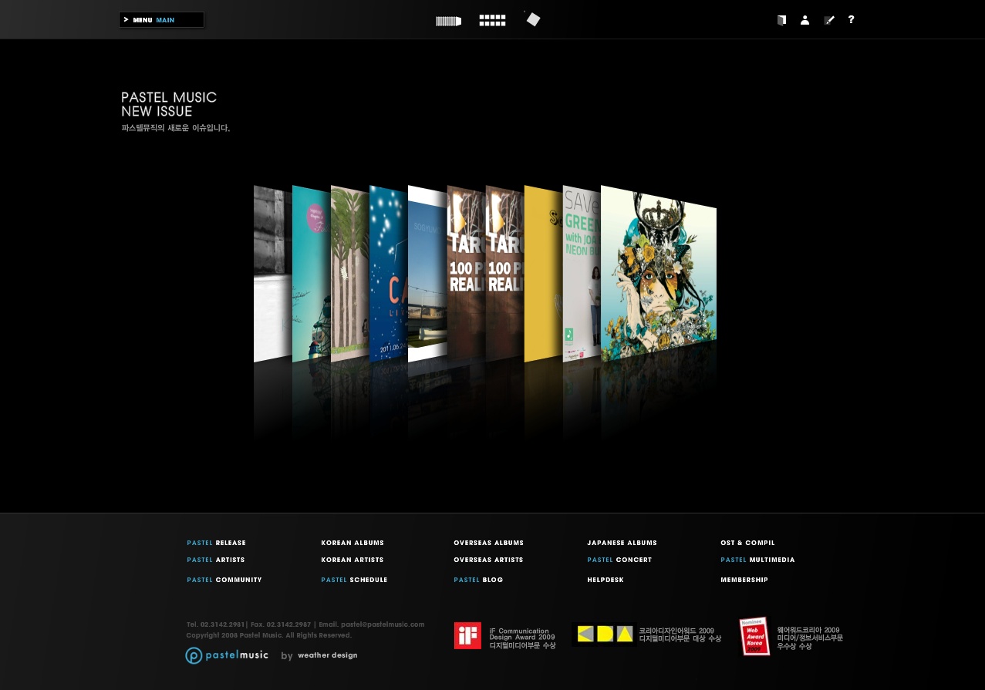Image resolution: width=985 pixels, height=690 pixels.
Task: Click the PASTEL MUSIC NEW ISSUE heading
Action: click(169, 104)
